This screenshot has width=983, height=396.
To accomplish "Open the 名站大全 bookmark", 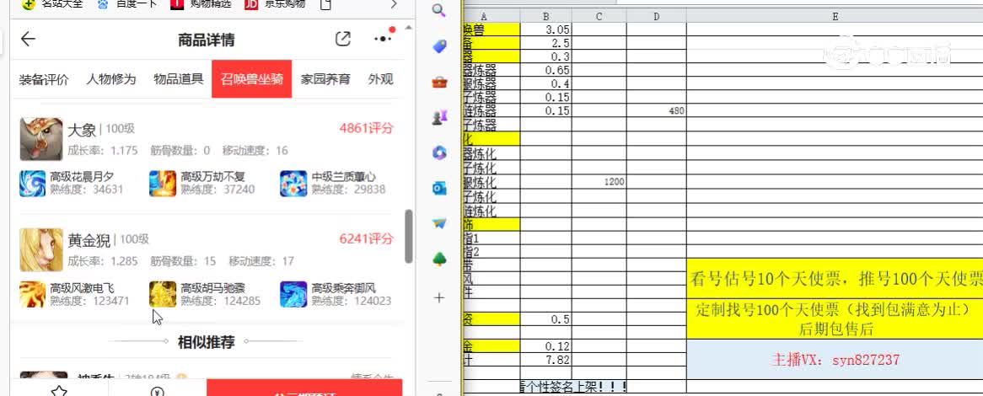I will (x=52, y=4).
